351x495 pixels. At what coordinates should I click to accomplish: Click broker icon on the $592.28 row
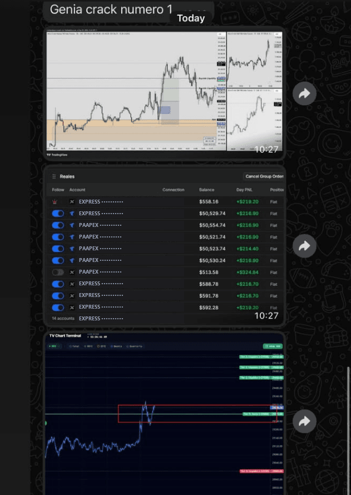coord(72,308)
